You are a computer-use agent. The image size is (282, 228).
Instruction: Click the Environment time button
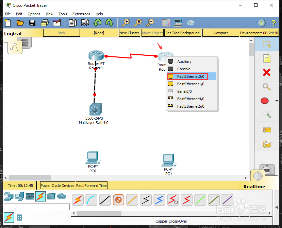pyautogui.click(x=259, y=33)
